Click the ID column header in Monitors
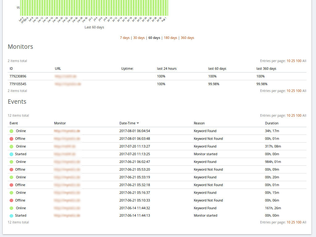316x237 pixels. 11,69
